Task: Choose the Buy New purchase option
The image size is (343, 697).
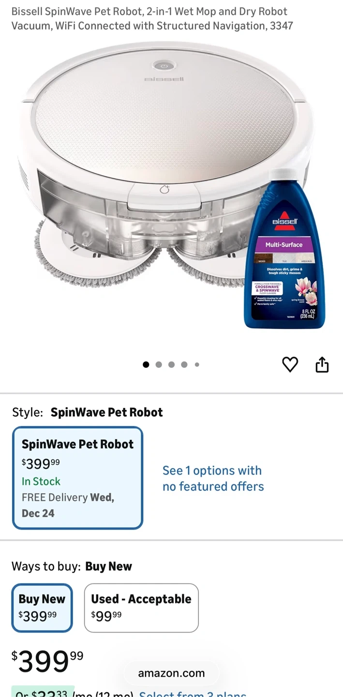Action: (42, 607)
